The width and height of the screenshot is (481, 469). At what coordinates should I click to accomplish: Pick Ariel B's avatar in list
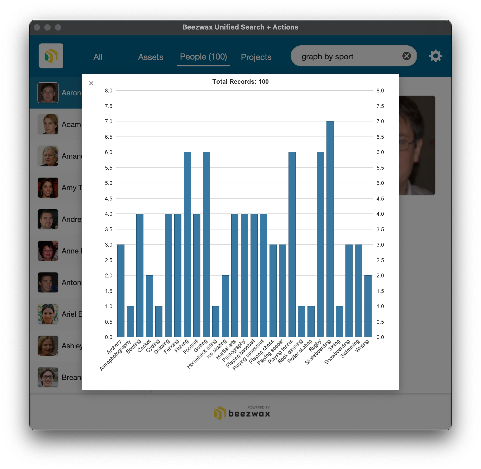click(48, 314)
